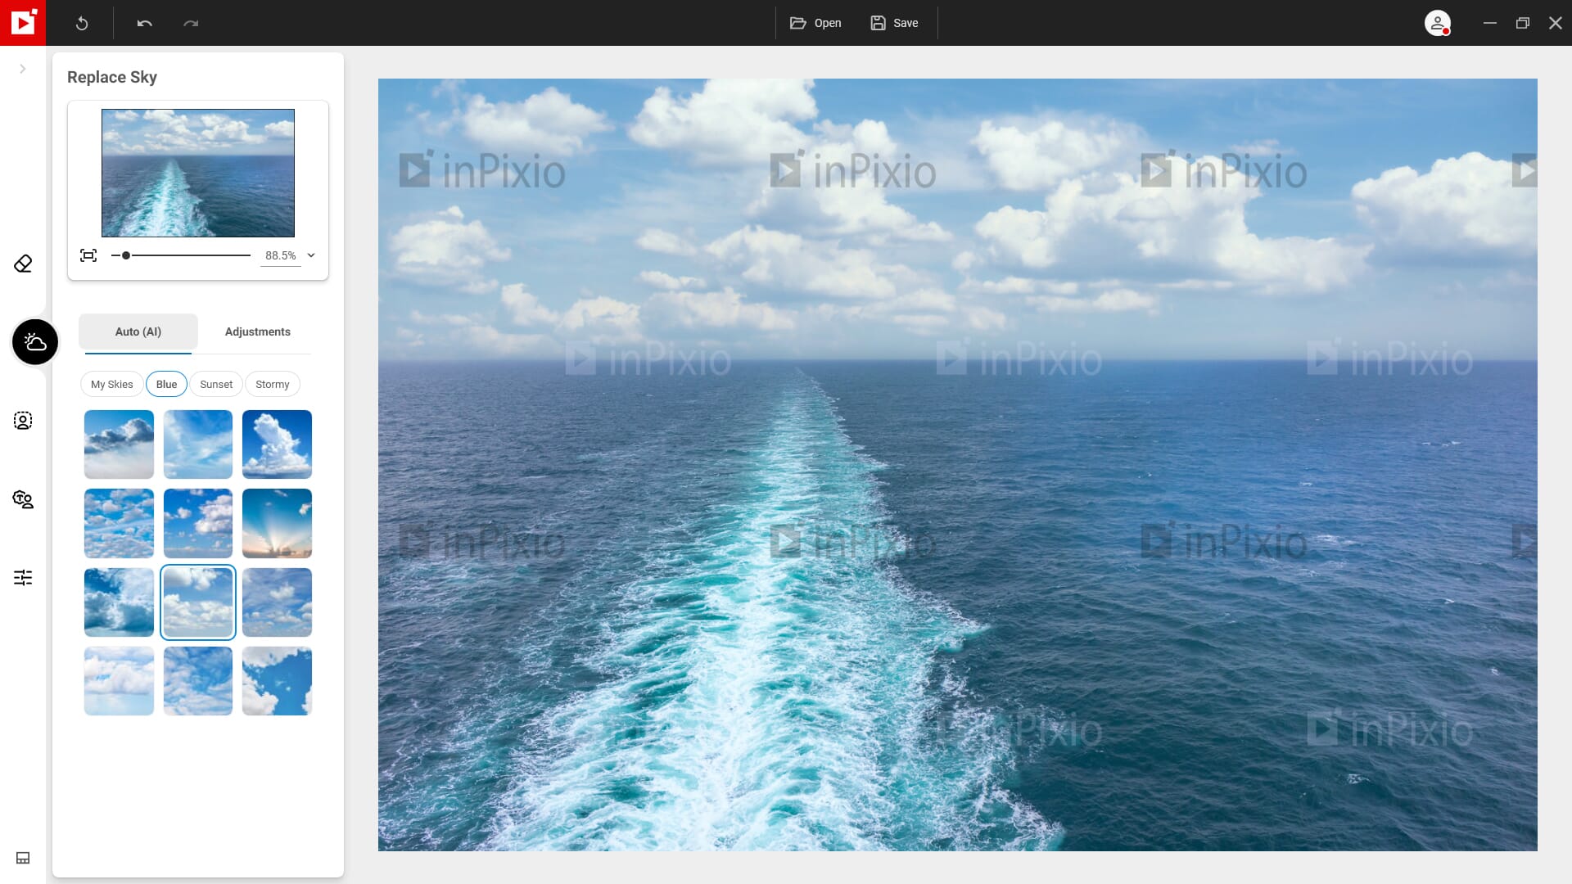Expand the left sidebar chevron
Image resolution: width=1572 pixels, height=884 pixels.
point(23,69)
